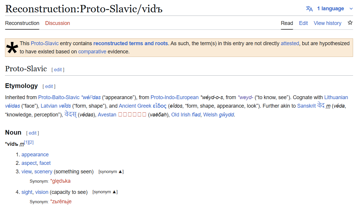
Task: Open the Ancient Greek εἶδος link
Action: [x=159, y=106]
